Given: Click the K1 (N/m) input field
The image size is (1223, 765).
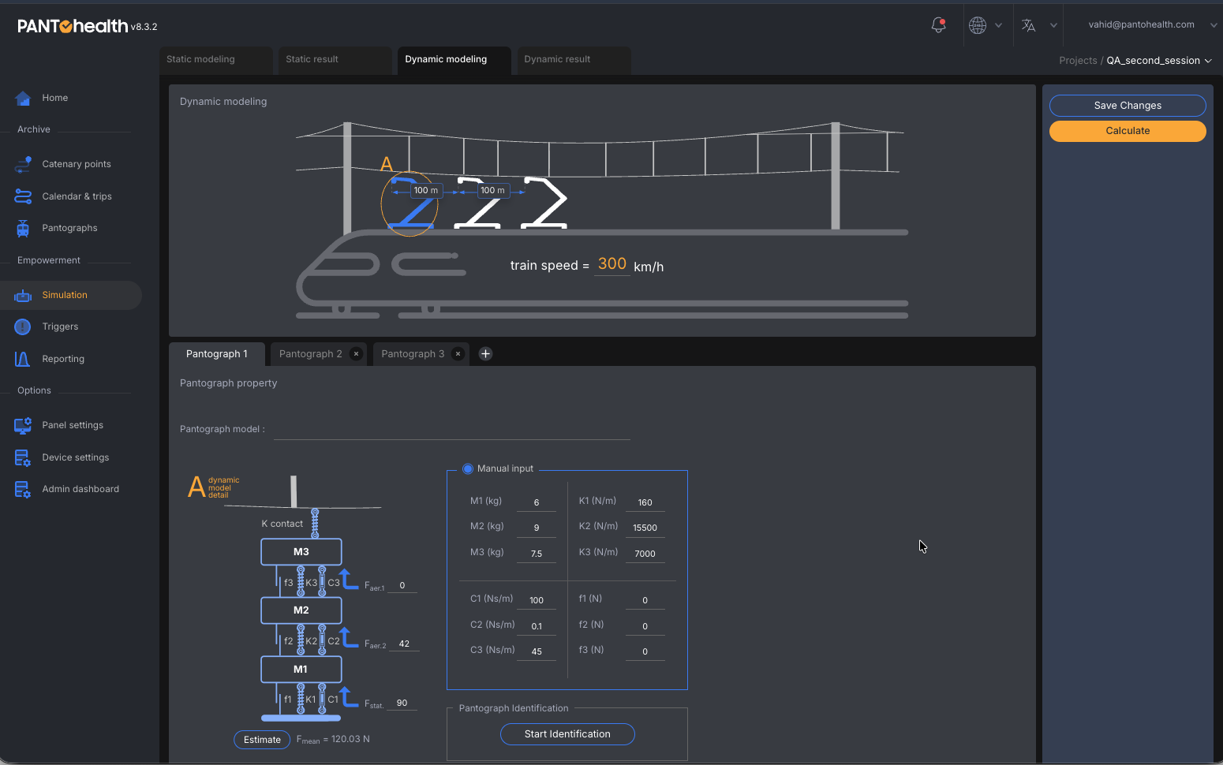Looking at the screenshot, I should tap(645, 502).
